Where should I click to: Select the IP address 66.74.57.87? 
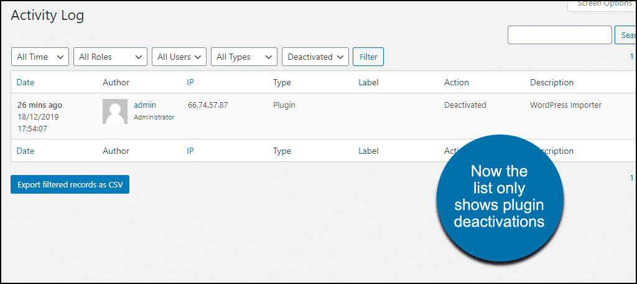pyautogui.click(x=208, y=105)
